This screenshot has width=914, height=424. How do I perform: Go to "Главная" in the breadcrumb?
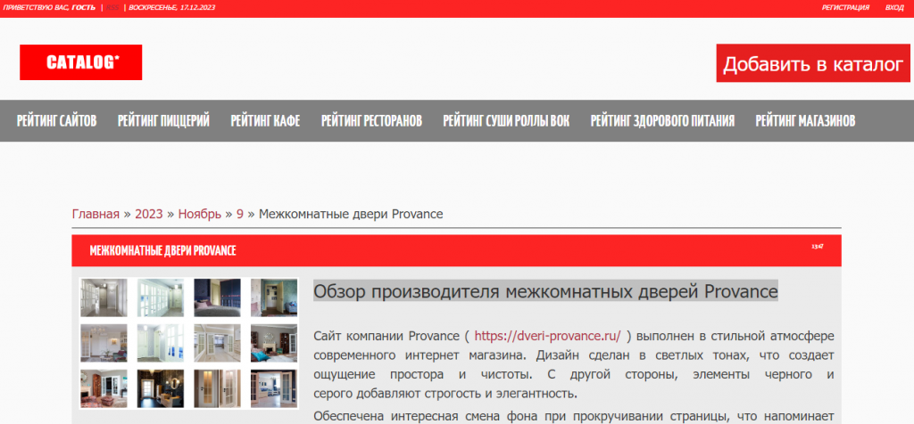[x=96, y=214]
